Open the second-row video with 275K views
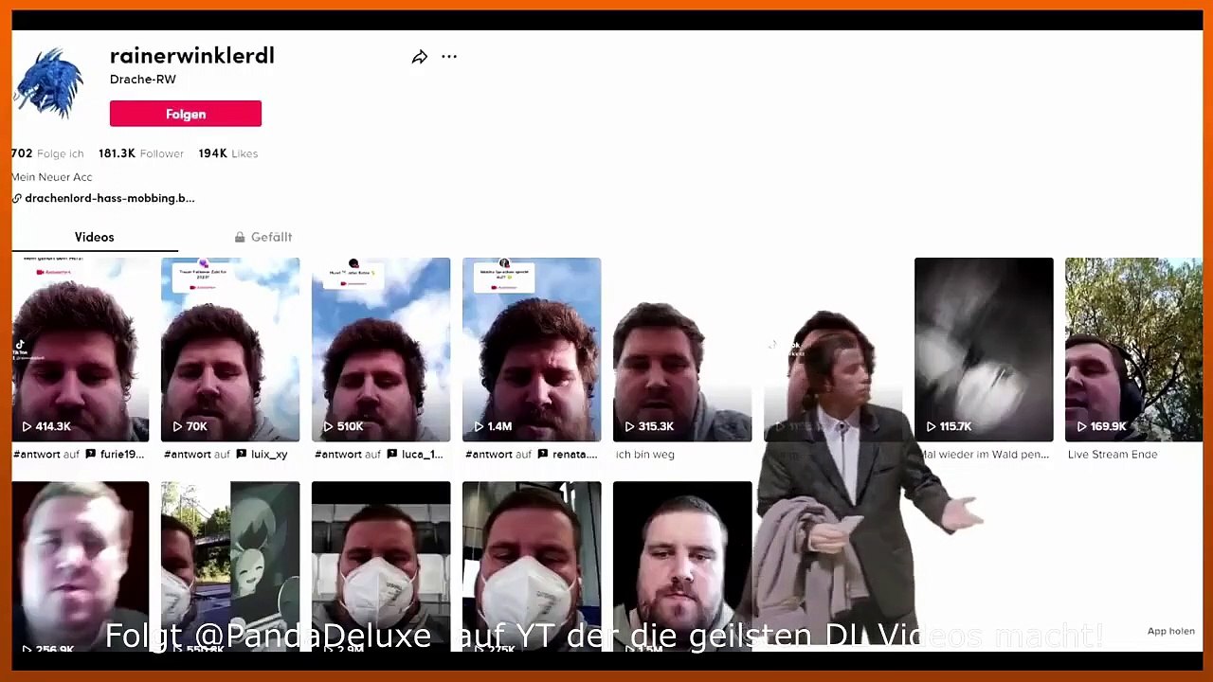1213x682 pixels. click(532, 566)
